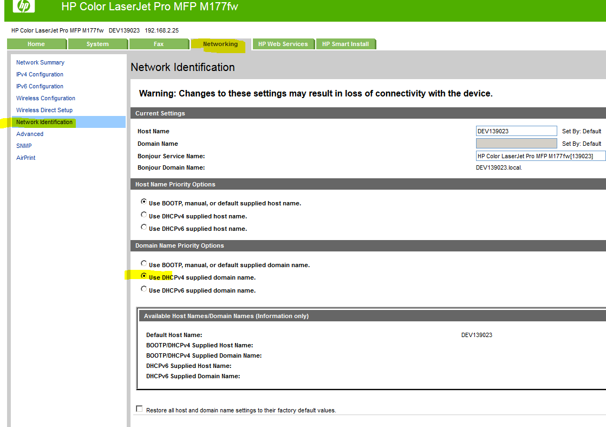Check restore factory default values box
The width and height of the screenshot is (606, 427).
pos(139,409)
